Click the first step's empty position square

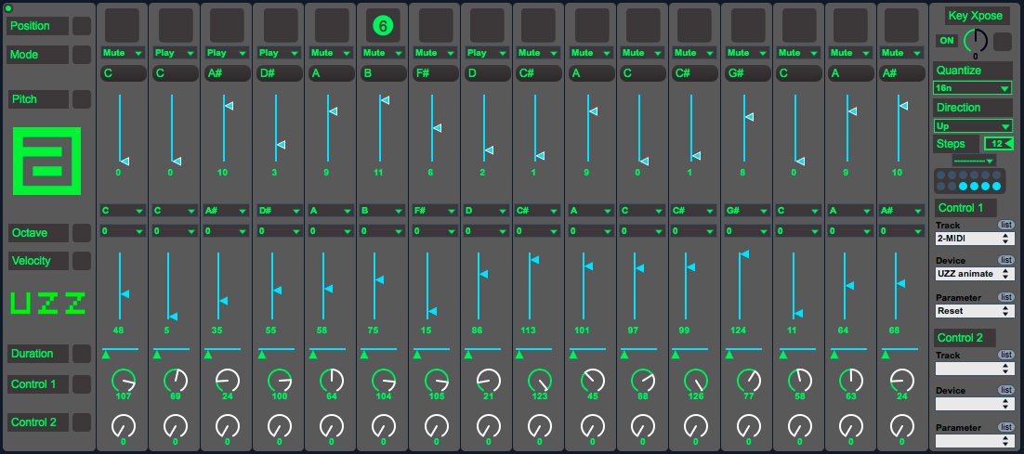pos(122,25)
